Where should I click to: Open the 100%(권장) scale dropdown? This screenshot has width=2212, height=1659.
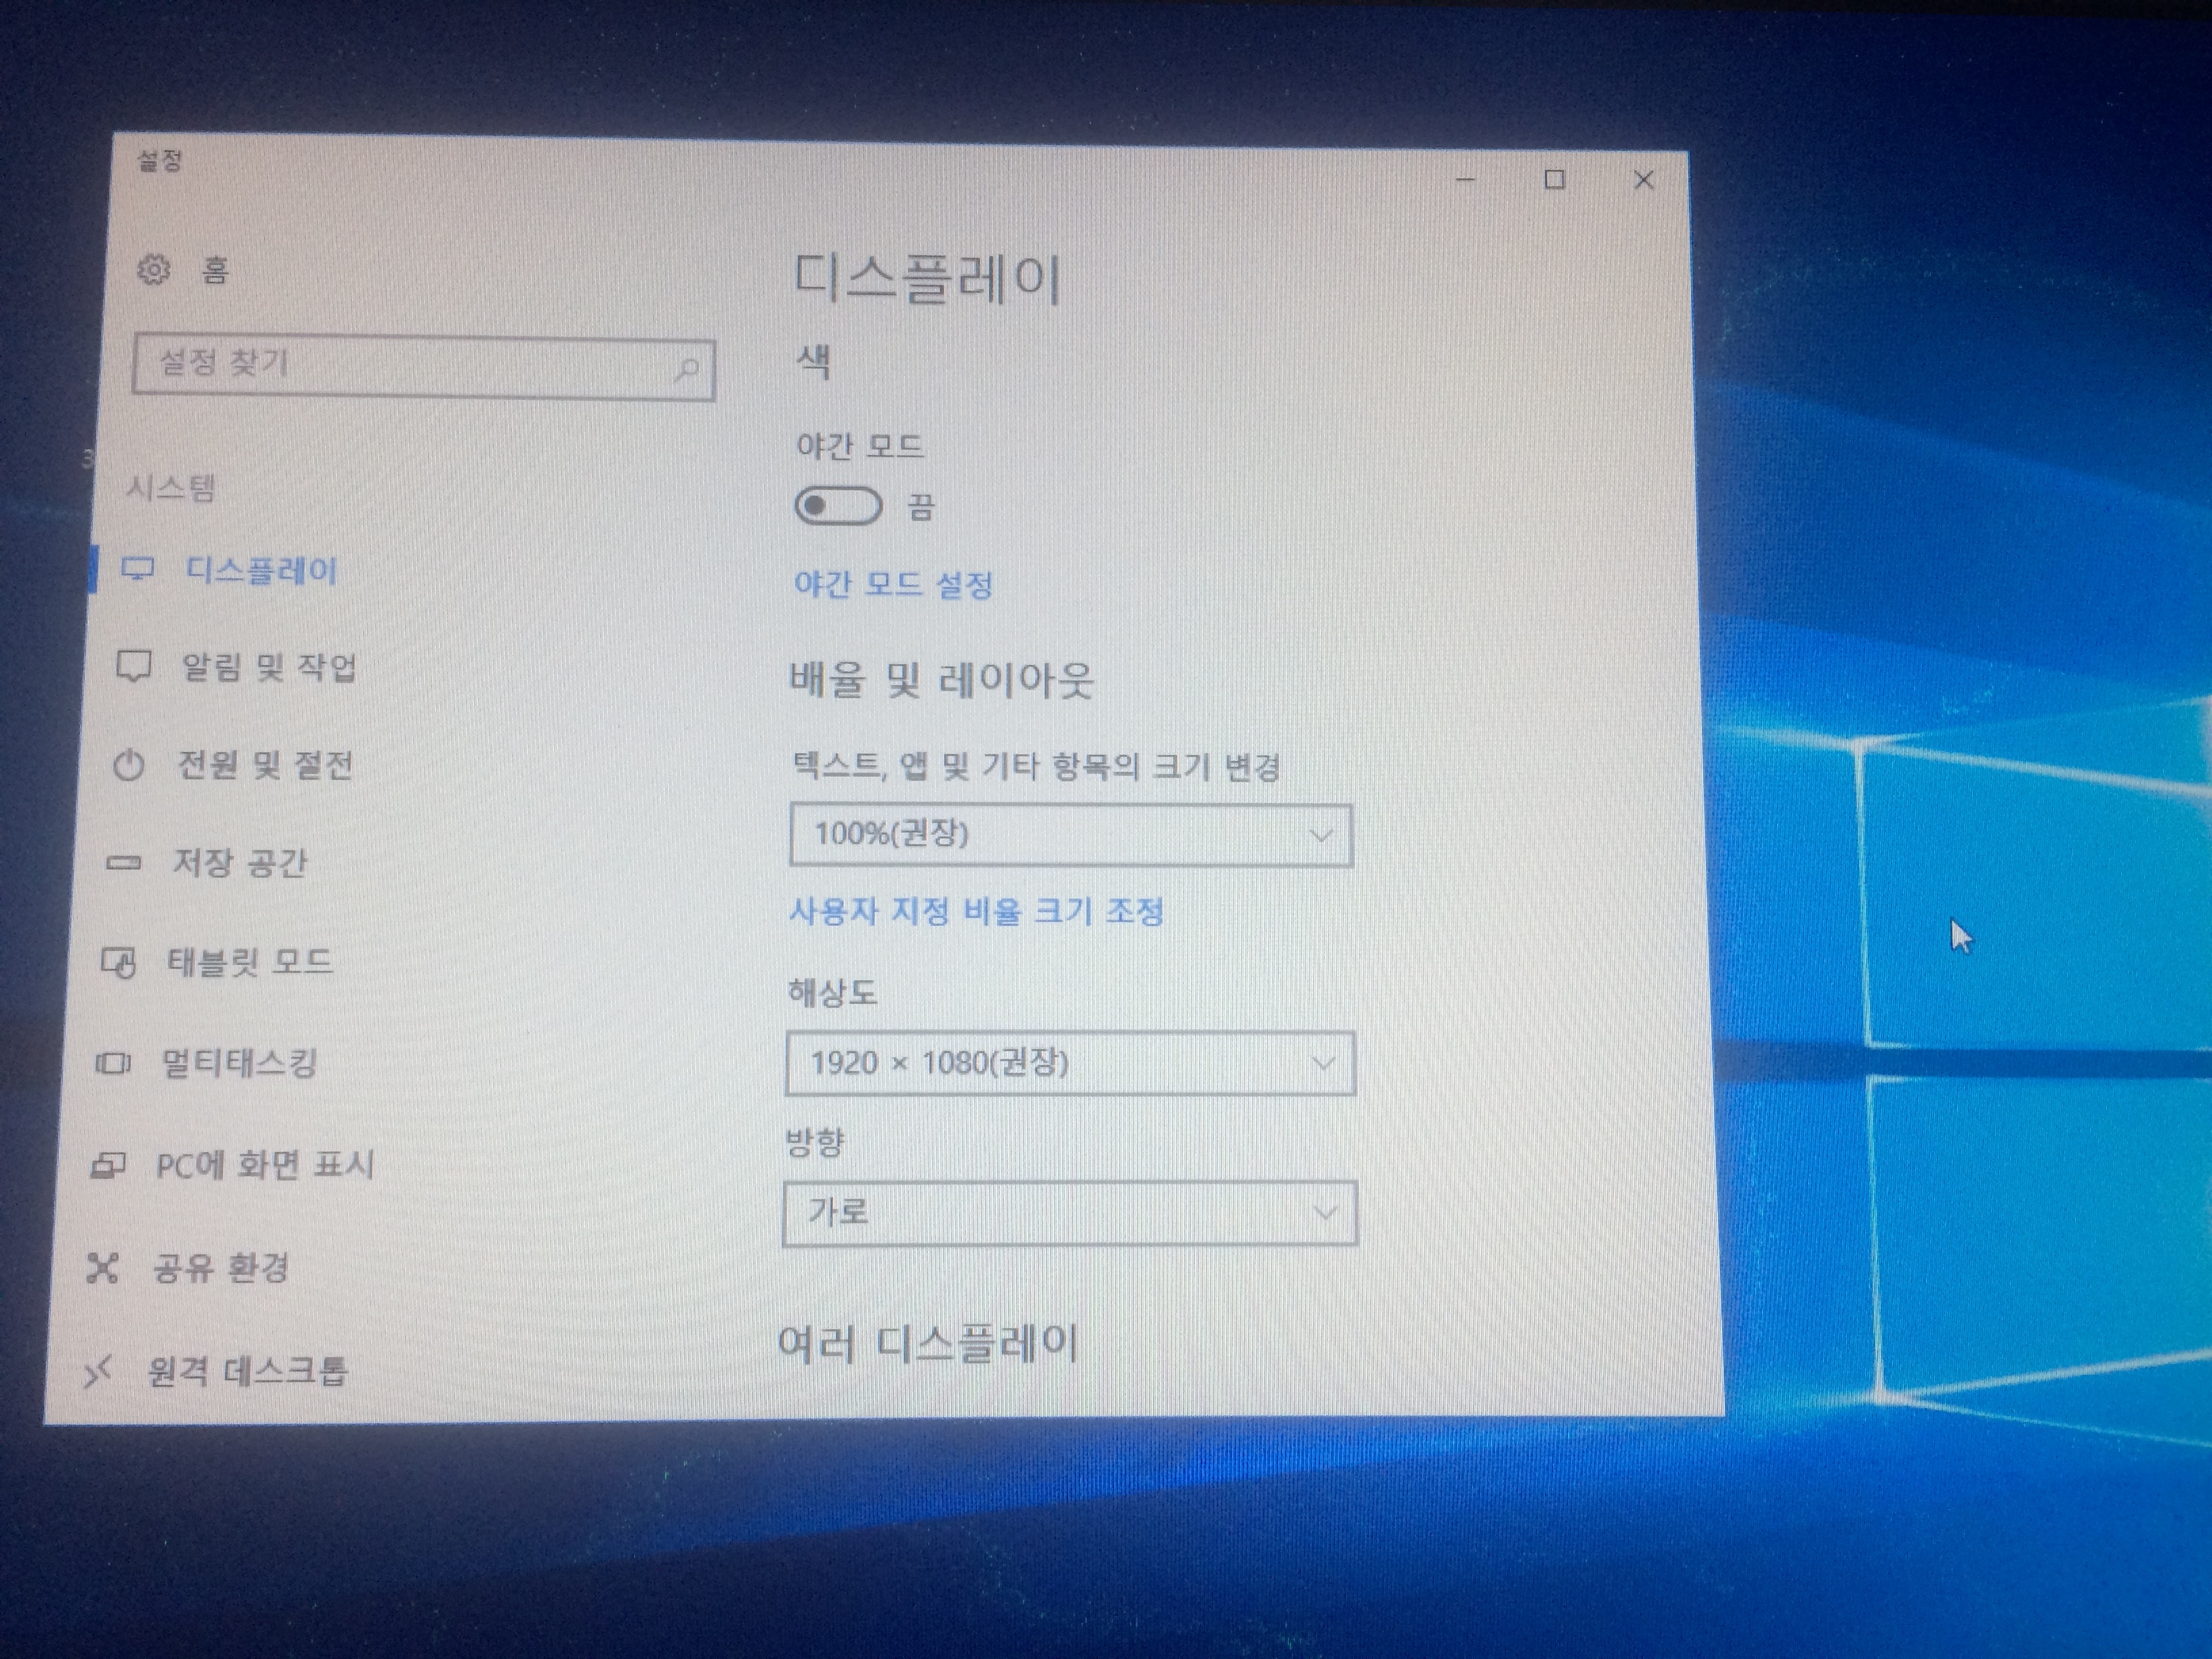click(x=1071, y=834)
